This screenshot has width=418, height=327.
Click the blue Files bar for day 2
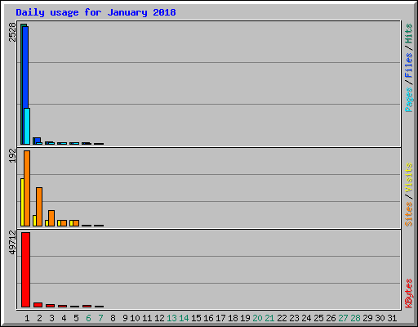pos(38,140)
